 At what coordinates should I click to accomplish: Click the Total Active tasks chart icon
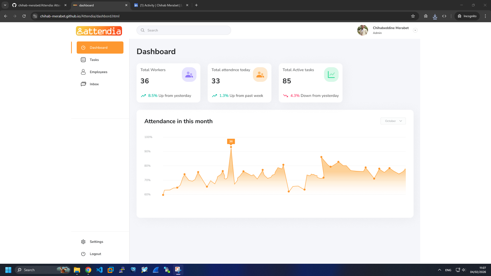click(x=331, y=74)
